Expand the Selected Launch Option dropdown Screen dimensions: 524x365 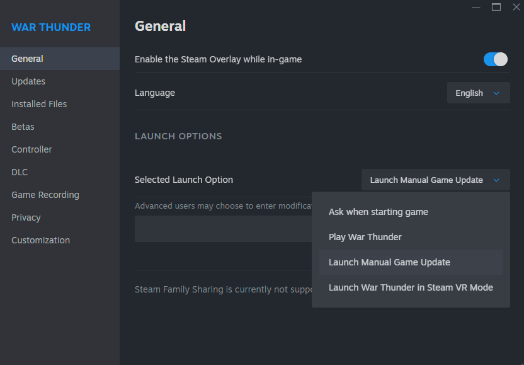(435, 180)
